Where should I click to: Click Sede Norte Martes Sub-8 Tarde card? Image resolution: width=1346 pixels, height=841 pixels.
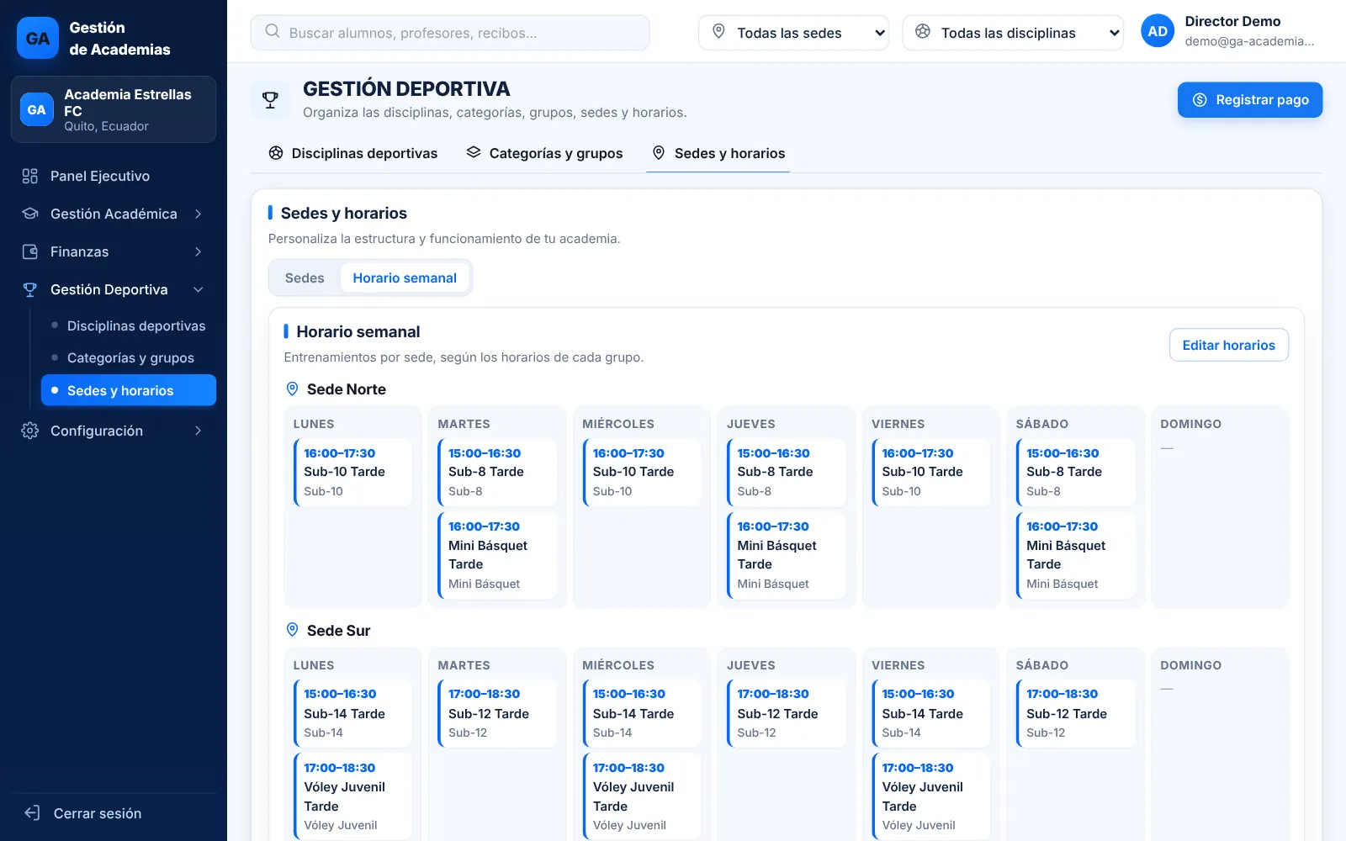tap(497, 472)
